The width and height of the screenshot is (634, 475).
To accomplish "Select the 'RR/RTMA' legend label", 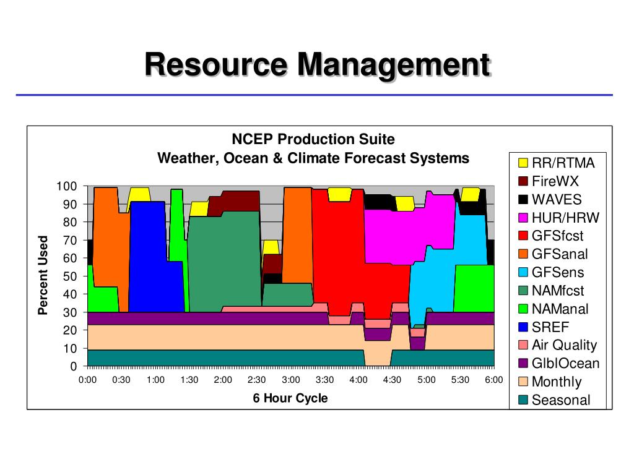I will point(563,163).
